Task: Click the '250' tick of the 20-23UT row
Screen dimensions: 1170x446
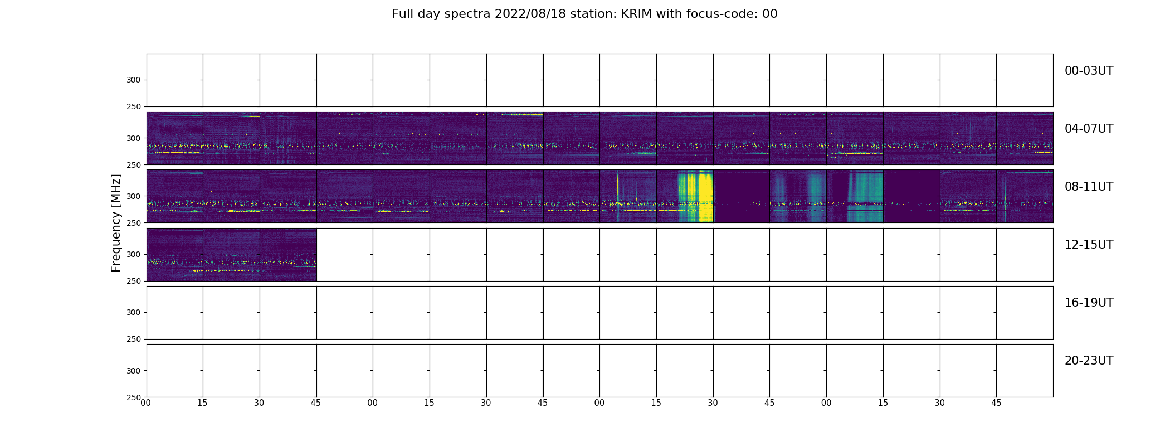Action: (133, 397)
